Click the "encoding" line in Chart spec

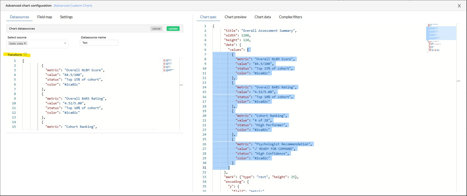237,182
